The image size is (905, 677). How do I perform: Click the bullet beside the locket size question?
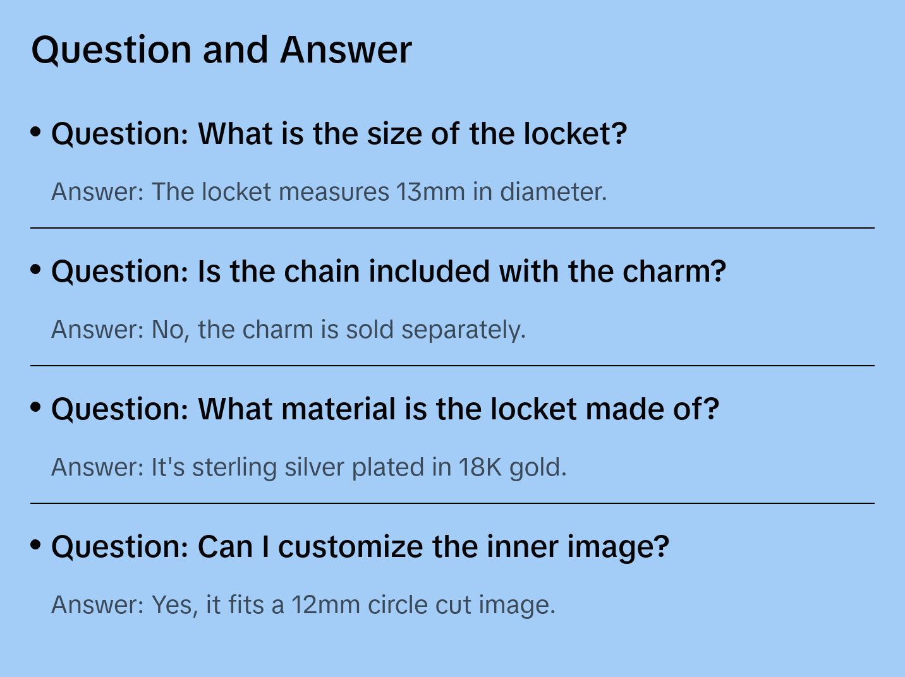click(36, 132)
